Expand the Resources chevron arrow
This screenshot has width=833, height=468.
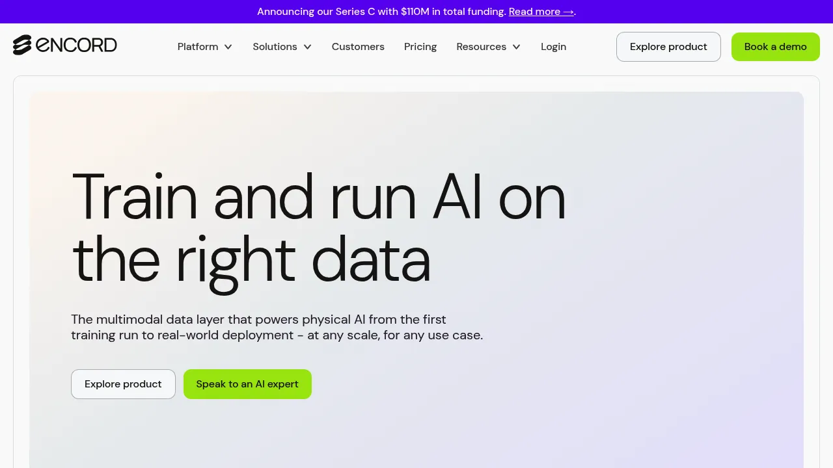(517, 47)
